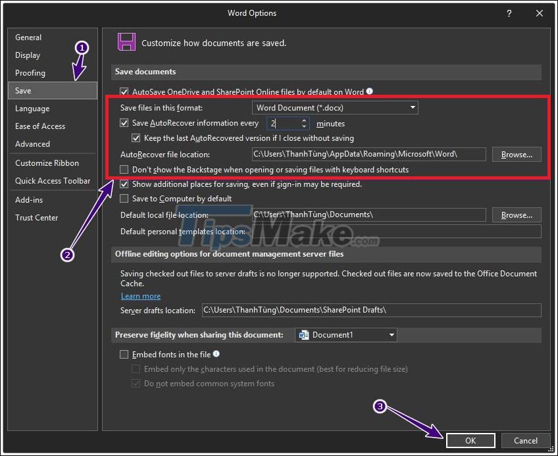Check Embed fonts in the file
This screenshot has height=456, width=558.
pos(124,354)
